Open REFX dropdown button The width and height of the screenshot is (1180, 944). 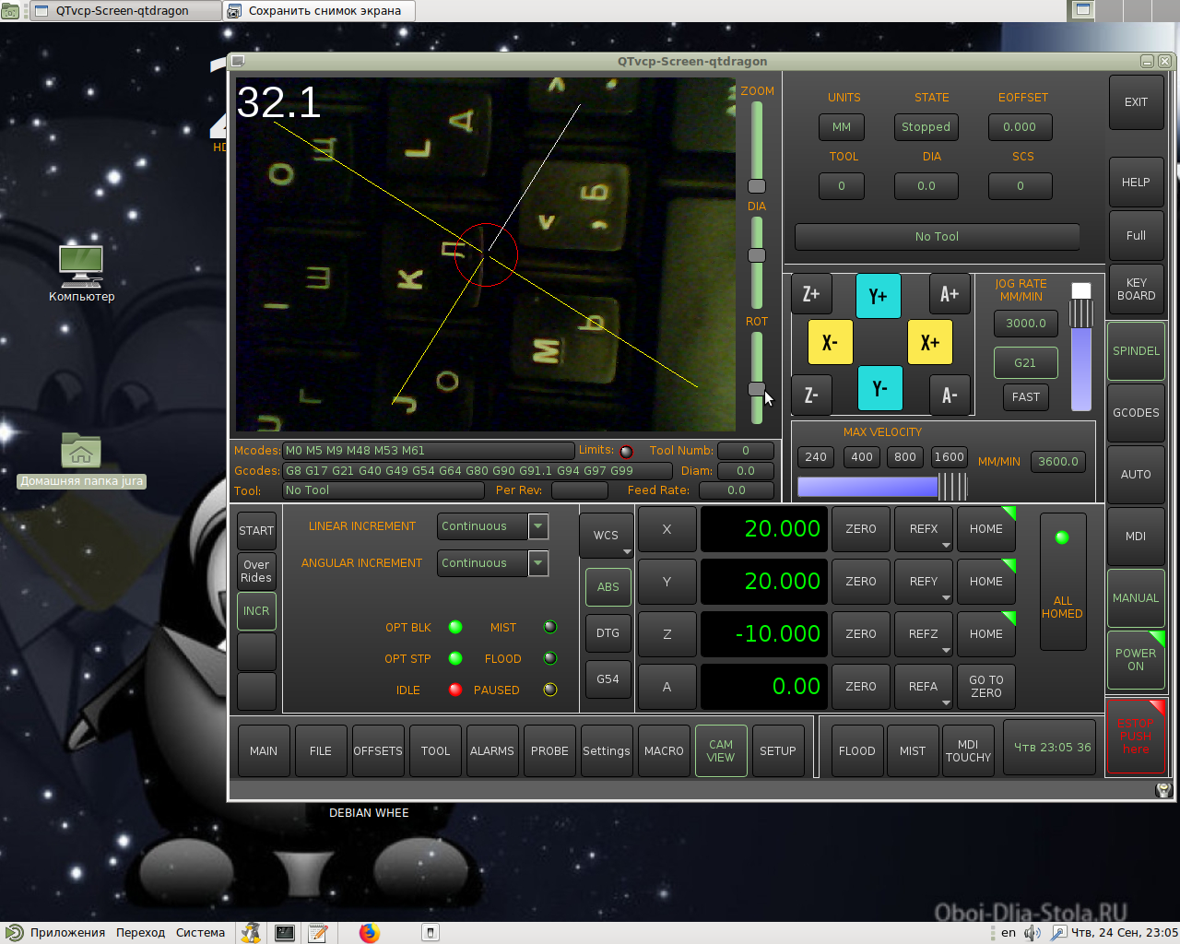point(924,529)
